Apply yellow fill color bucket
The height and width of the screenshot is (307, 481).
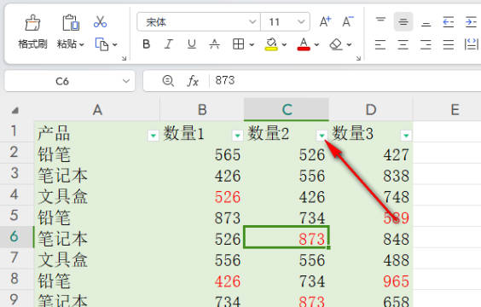click(x=271, y=44)
